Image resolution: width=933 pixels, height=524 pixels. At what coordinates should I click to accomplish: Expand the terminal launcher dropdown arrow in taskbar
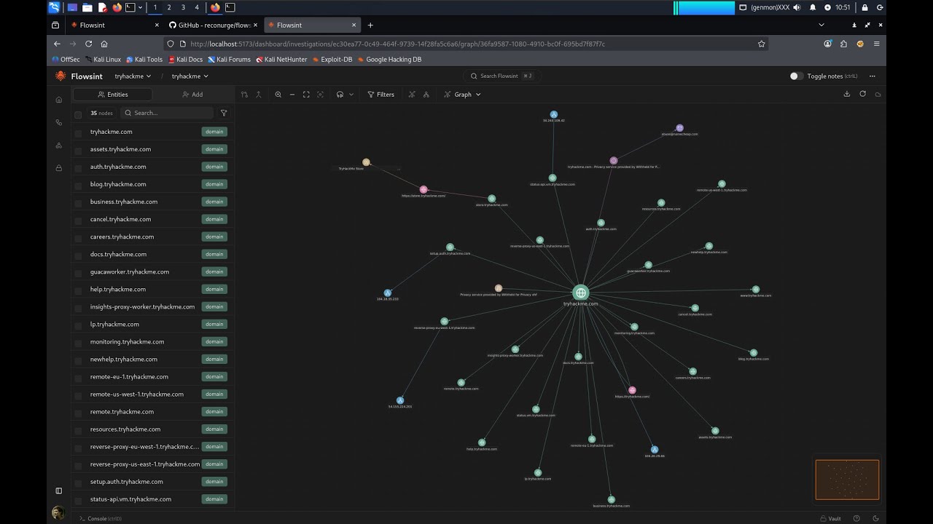point(140,7)
